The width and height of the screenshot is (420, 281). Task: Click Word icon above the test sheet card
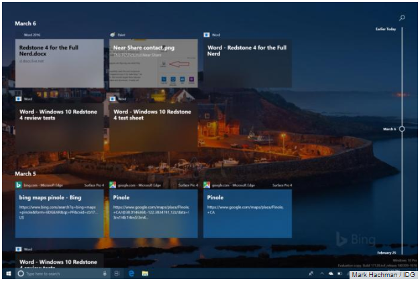point(113,99)
